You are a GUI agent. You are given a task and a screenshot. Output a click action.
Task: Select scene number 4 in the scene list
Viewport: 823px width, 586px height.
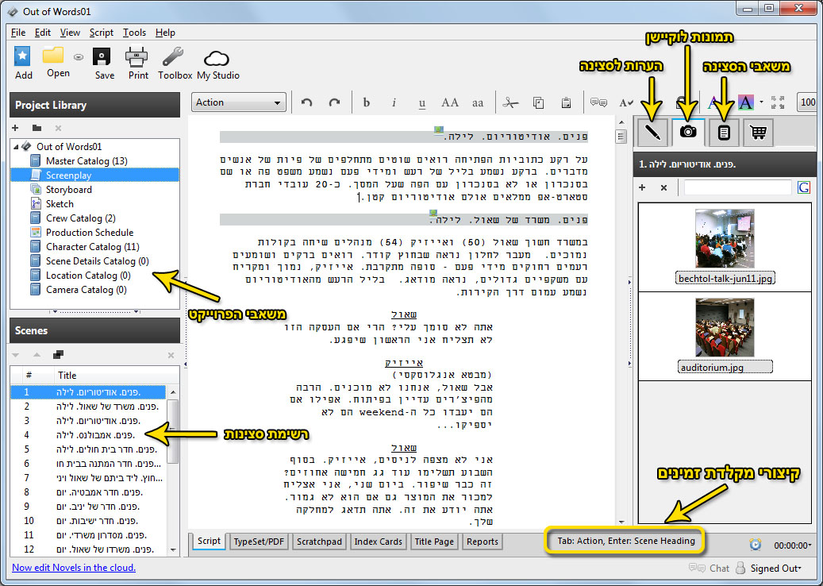(88, 435)
